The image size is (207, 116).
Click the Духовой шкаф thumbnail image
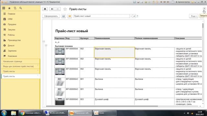point(60,101)
